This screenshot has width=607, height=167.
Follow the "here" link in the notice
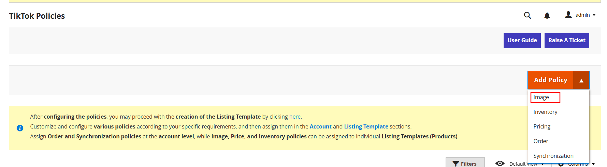pos(295,117)
